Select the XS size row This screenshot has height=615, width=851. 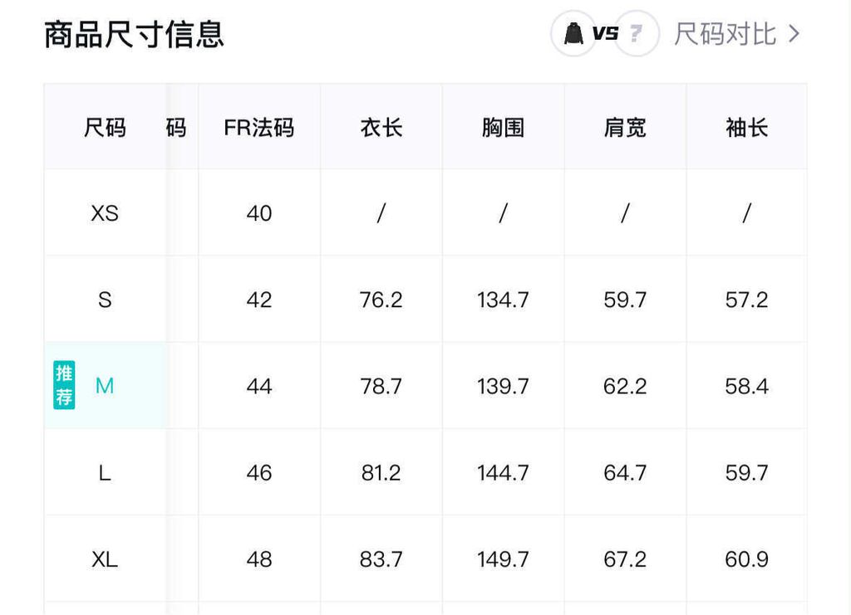(105, 213)
